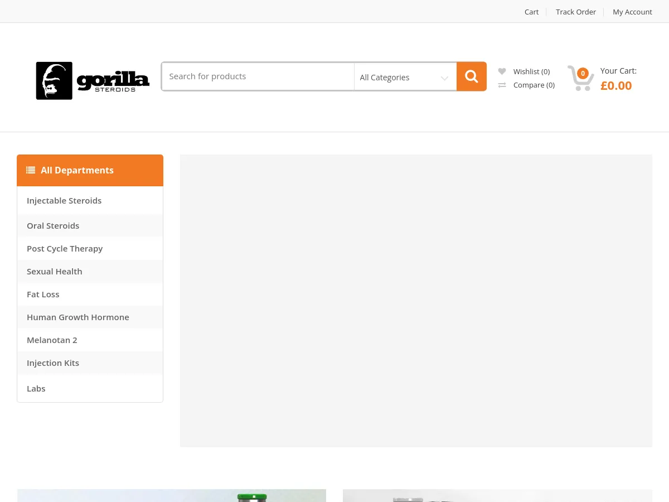Choose the Human Growth Hormone section
This screenshot has width=669, height=502.
77,317
